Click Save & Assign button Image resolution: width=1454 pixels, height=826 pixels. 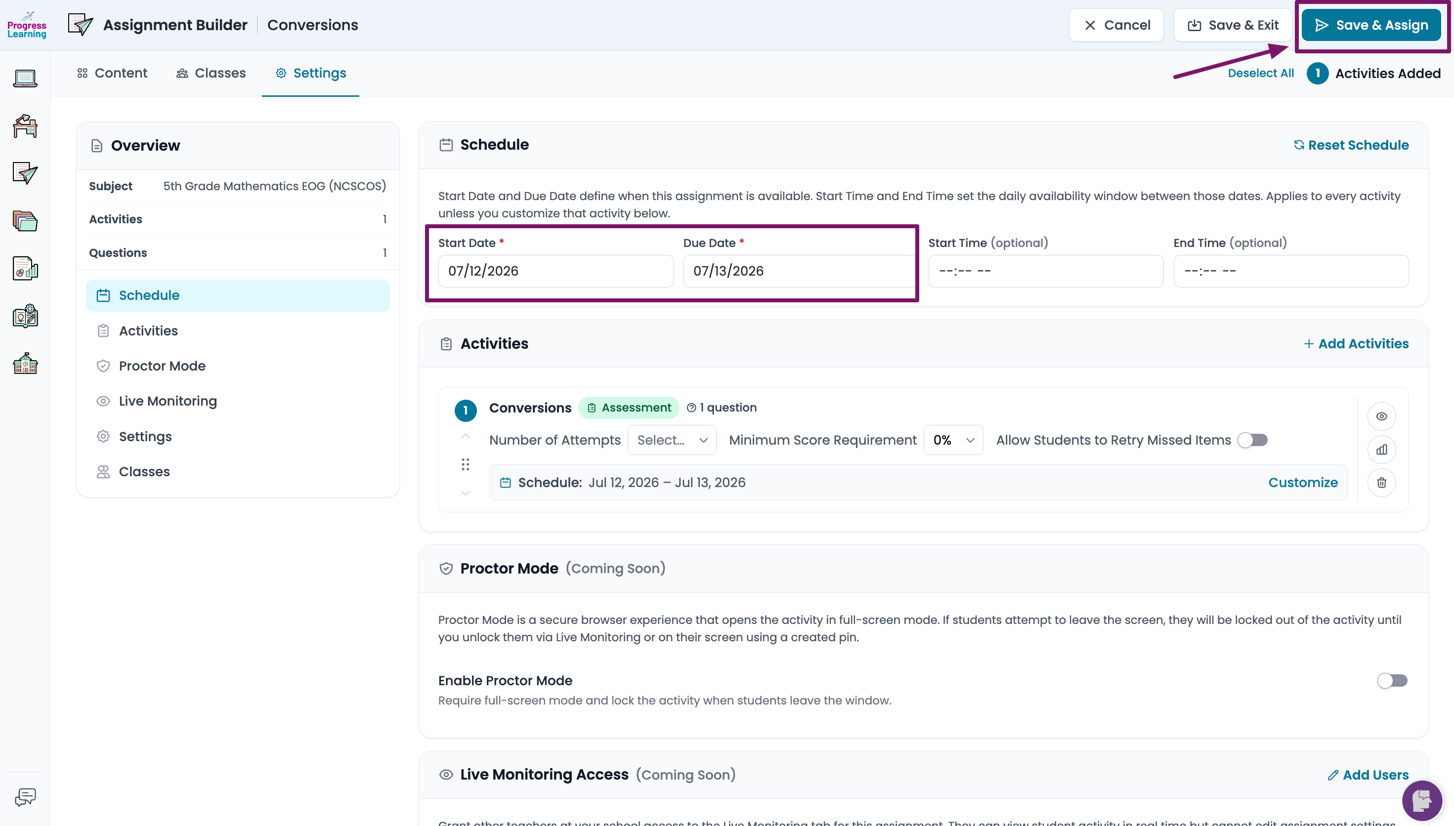(x=1371, y=25)
